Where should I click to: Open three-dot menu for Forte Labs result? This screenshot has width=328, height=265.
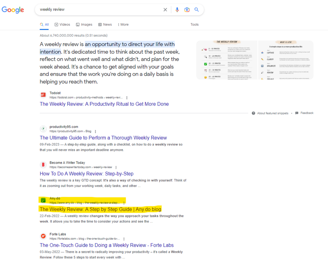pos(124,239)
